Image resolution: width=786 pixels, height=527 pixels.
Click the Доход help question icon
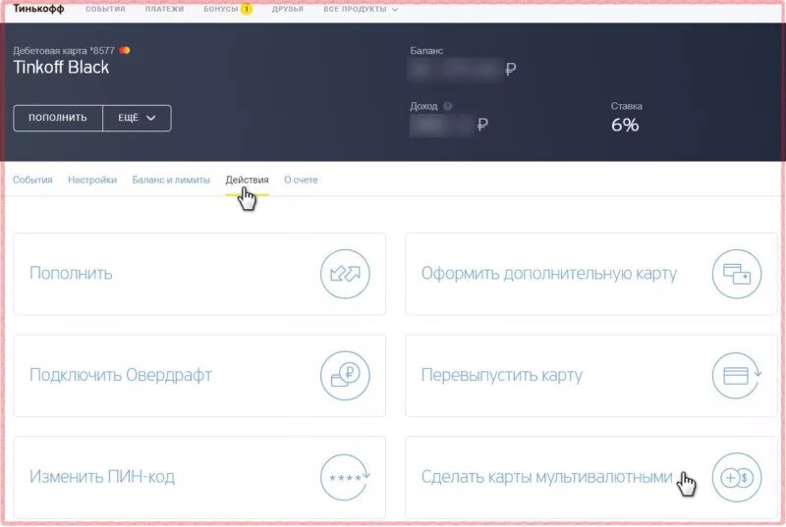[x=448, y=106]
